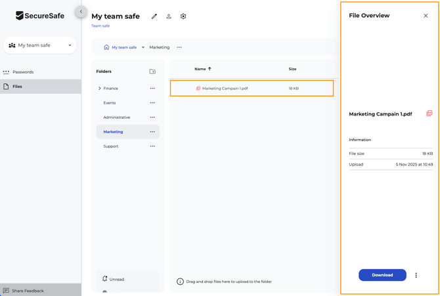Open the team members person icon
The height and width of the screenshot is (296, 440).
(169, 16)
